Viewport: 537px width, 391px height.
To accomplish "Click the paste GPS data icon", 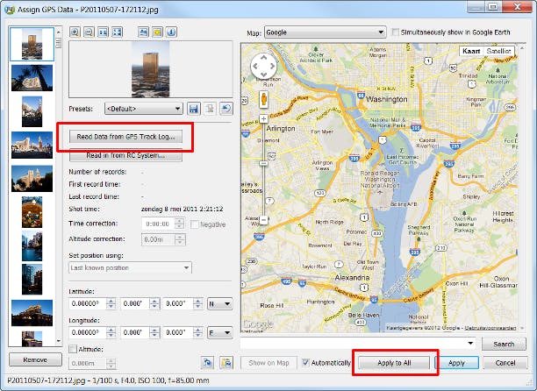I will 226,363.
